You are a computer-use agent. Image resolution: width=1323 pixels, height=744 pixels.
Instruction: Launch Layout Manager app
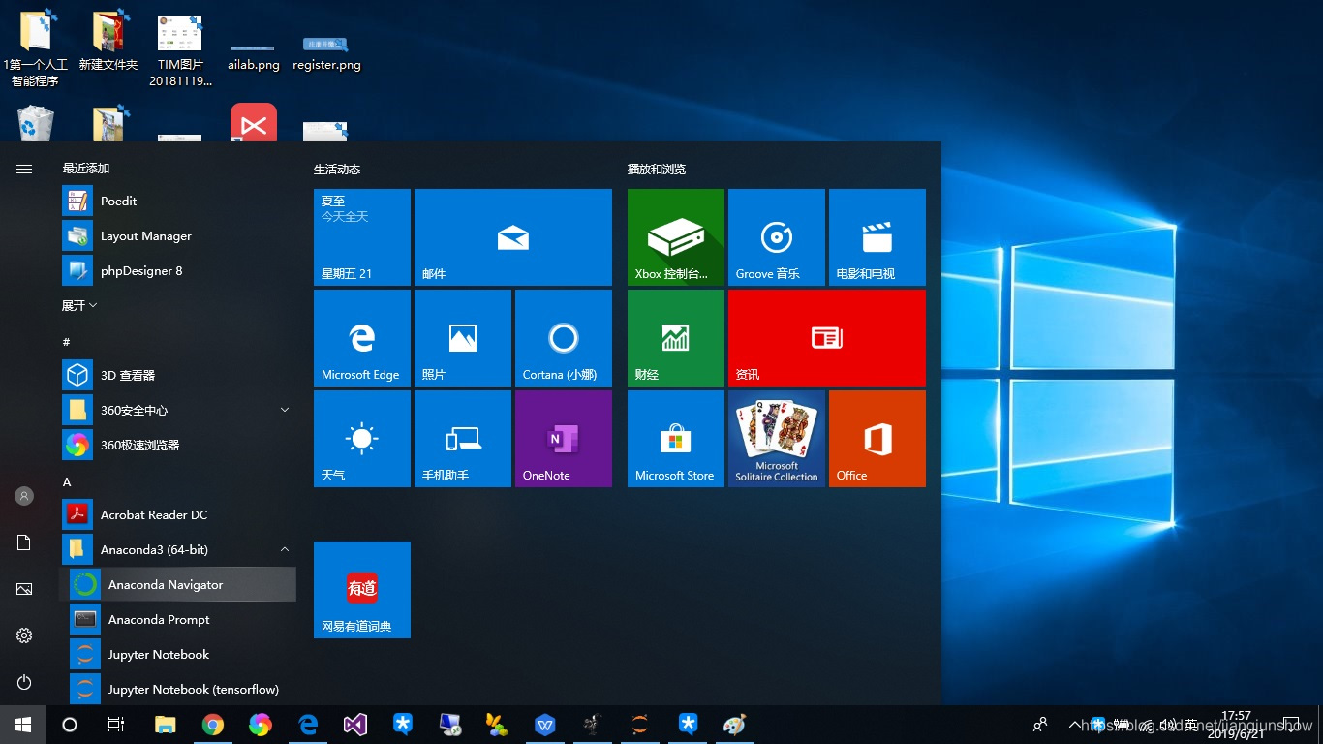[x=177, y=235]
